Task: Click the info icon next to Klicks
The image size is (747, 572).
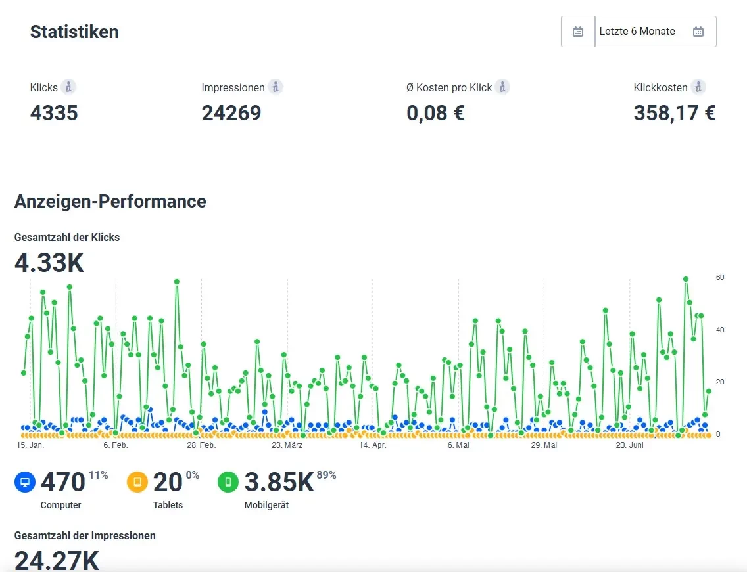Action: pyautogui.click(x=69, y=87)
